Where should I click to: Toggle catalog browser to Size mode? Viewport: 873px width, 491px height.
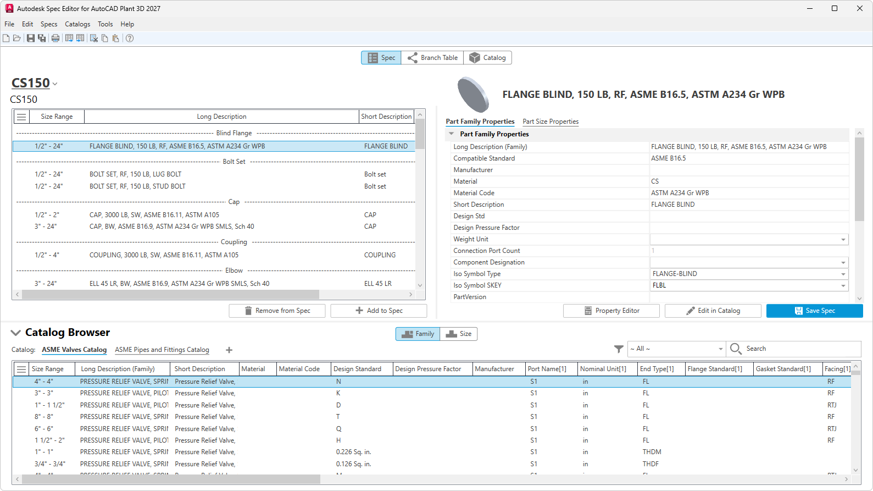click(x=459, y=334)
